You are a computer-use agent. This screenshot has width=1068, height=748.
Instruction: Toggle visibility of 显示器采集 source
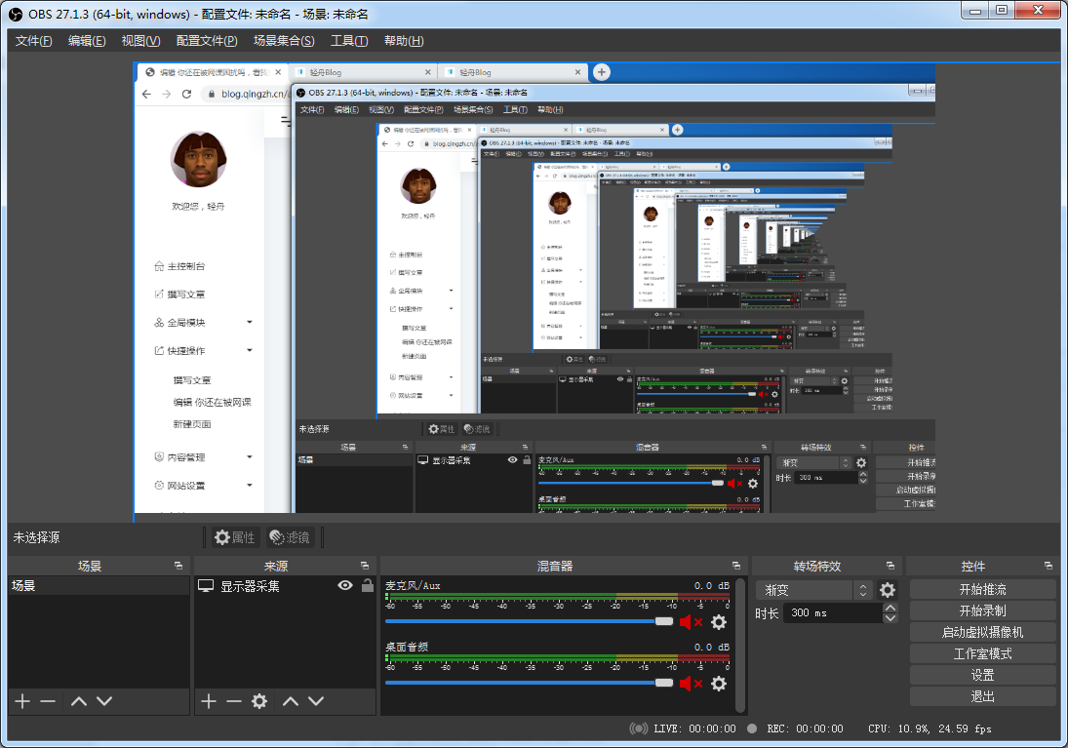(344, 586)
